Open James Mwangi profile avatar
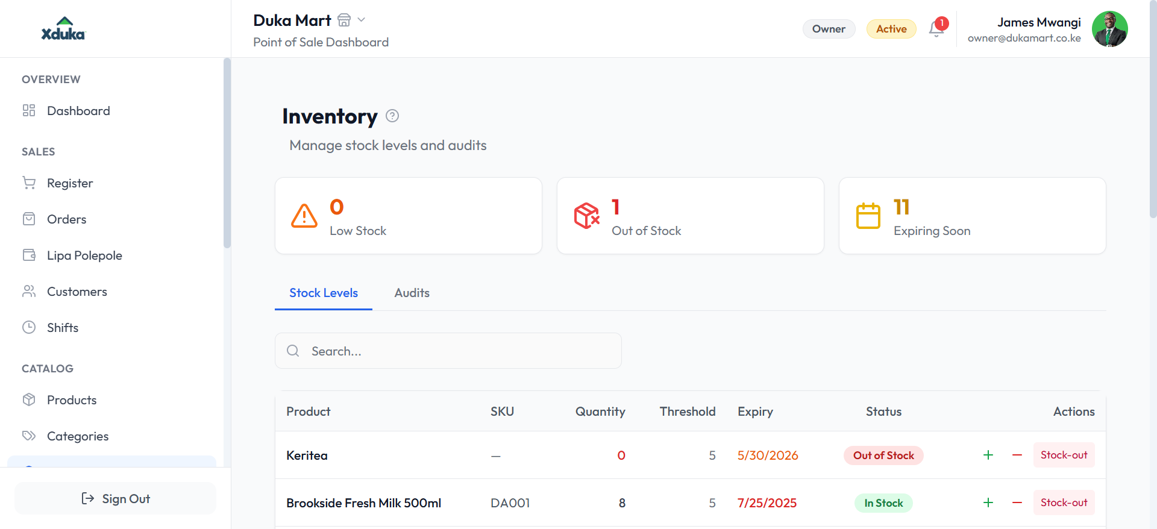 pos(1110,29)
